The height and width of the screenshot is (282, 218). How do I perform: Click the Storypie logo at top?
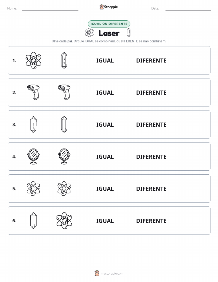(109, 7)
